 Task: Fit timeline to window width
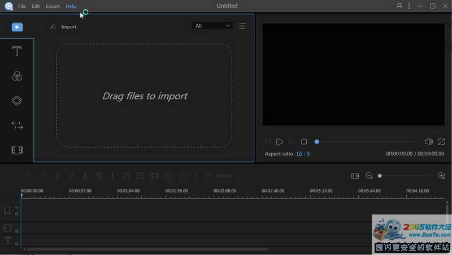click(355, 176)
